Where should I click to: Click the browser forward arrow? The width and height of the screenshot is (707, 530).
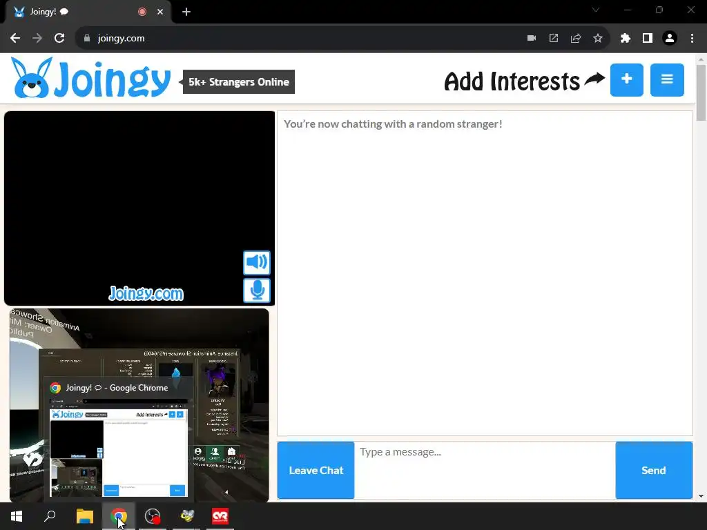[x=37, y=39]
